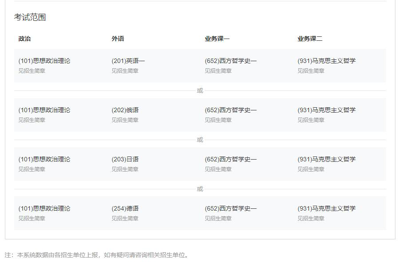This screenshot has width=399, height=262.
Task: Click 见招生简章 beneath (254)德语
Action: pos(125,219)
